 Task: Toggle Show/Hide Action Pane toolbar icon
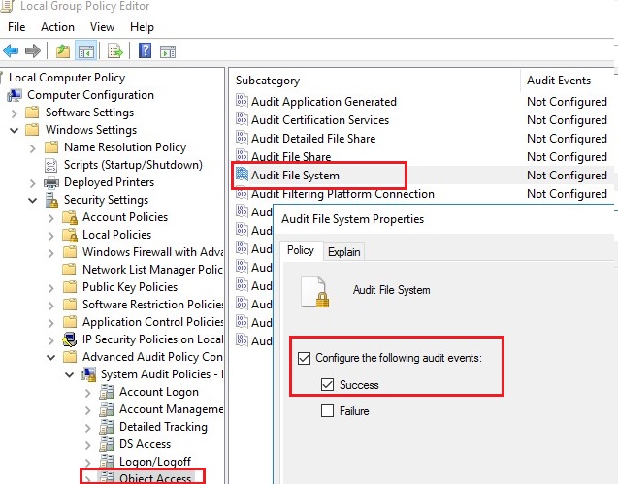click(168, 50)
